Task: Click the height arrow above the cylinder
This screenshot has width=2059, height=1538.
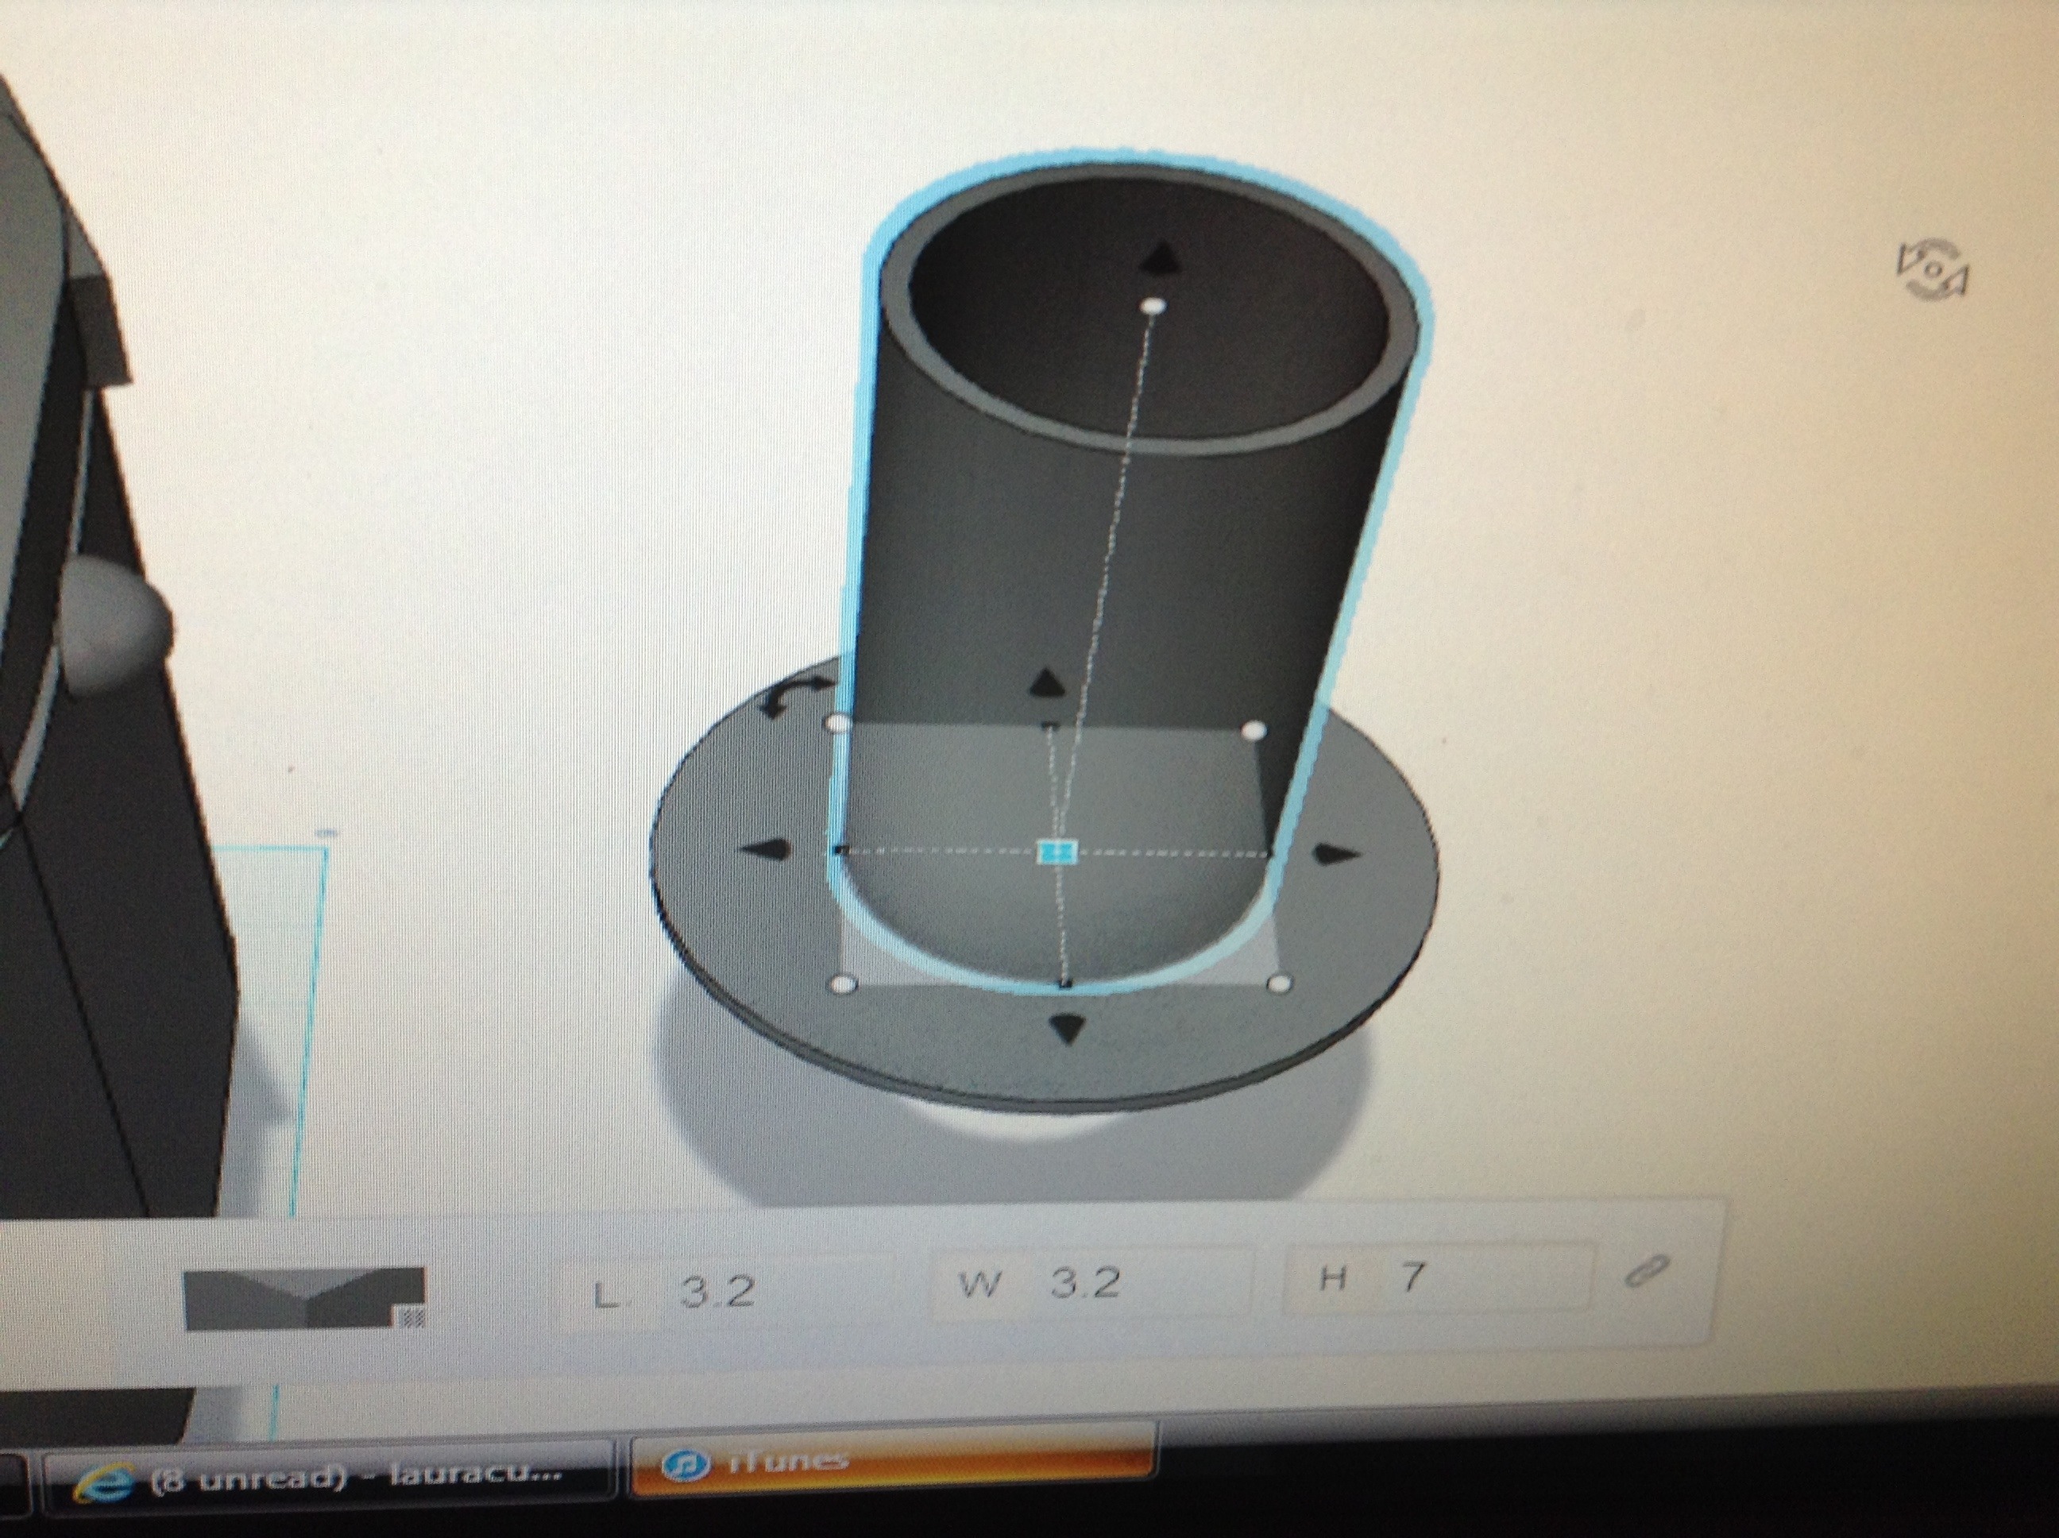Action: pos(1159,258)
